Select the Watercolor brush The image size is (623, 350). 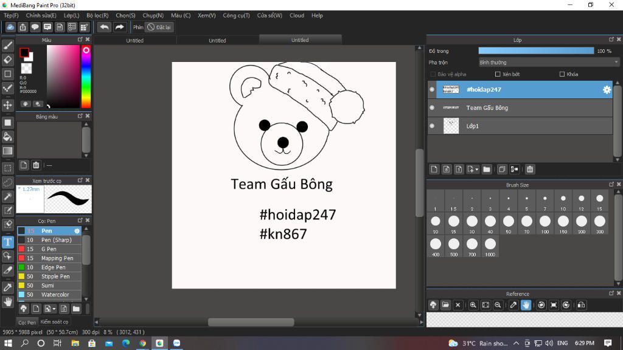coord(49,295)
